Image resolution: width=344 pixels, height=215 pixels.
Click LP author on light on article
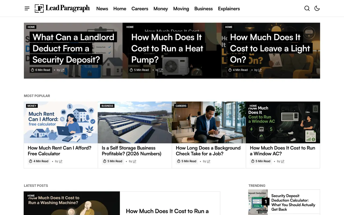coord(260,70)
